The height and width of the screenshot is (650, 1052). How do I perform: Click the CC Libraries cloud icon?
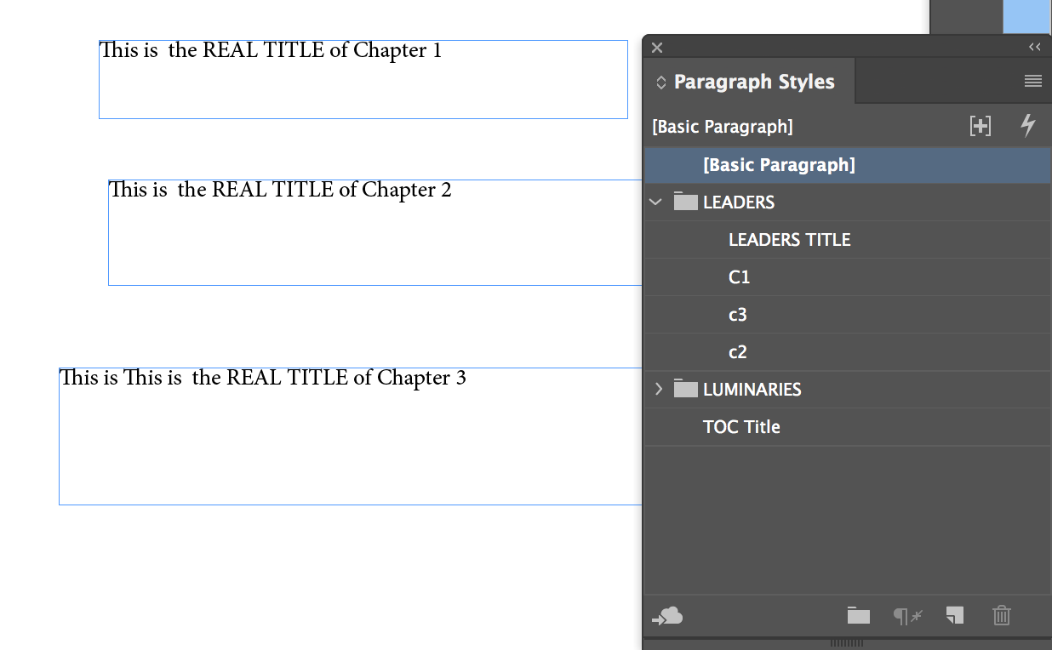[x=667, y=616]
